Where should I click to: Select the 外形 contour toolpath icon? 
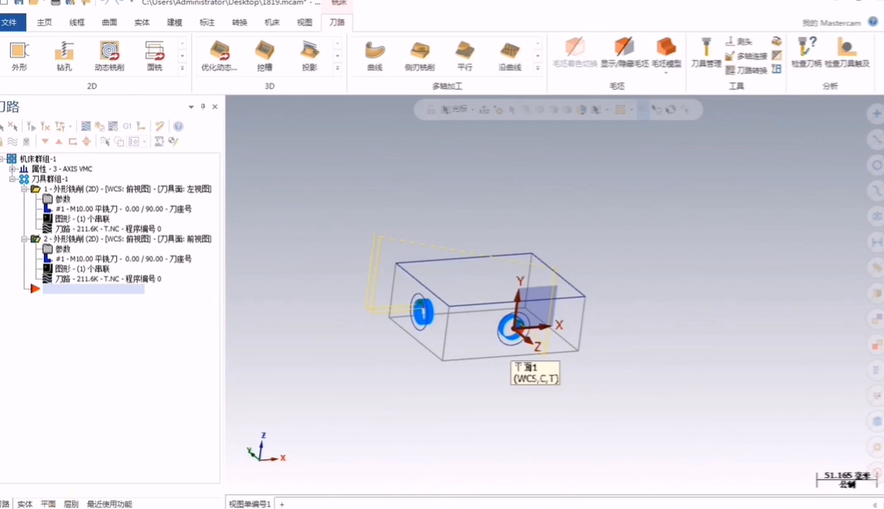[x=19, y=54]
